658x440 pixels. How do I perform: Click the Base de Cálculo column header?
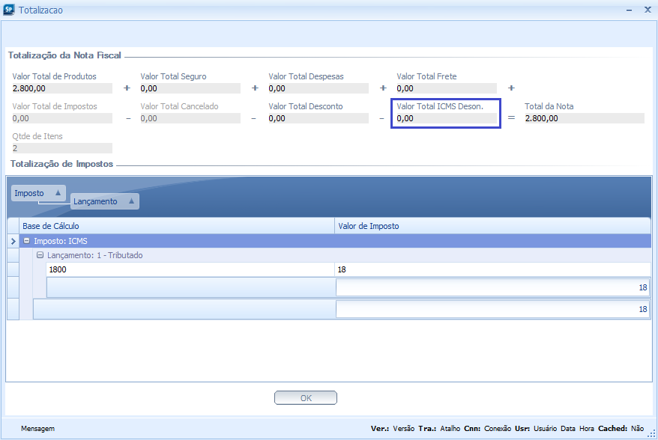tap(177, 226)
